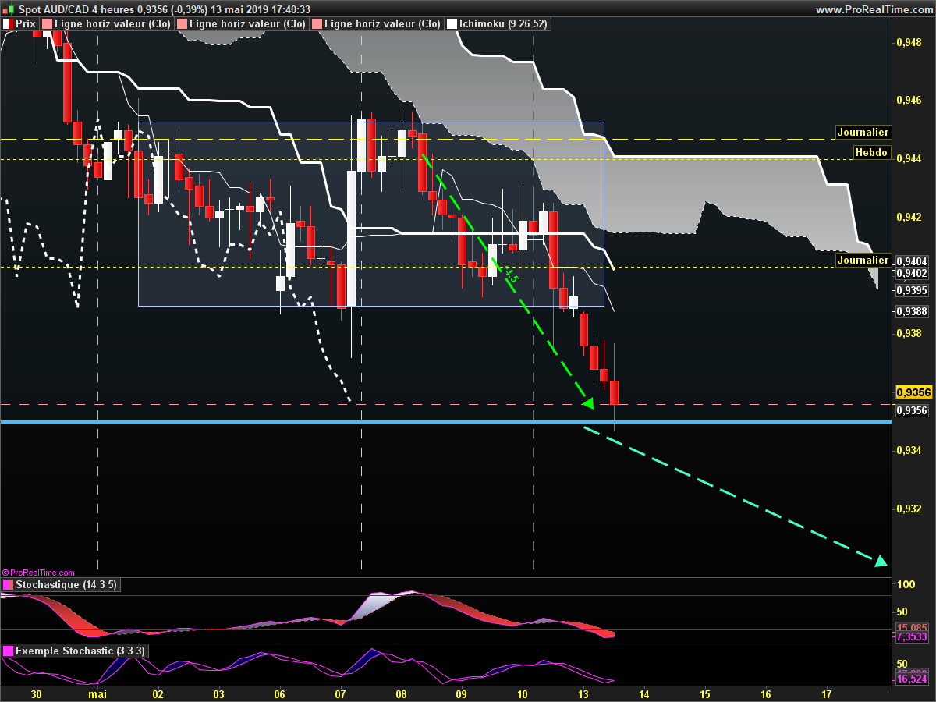The height and width of the screenshot is (702, 936).
Task: Click the 0,9388 price axis tag
Action: tap(912, 311)
